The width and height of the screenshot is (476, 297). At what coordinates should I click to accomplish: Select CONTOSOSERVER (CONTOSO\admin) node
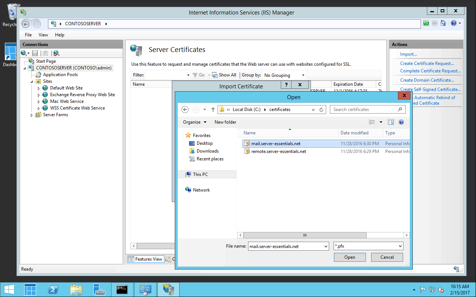coord(74,68)
